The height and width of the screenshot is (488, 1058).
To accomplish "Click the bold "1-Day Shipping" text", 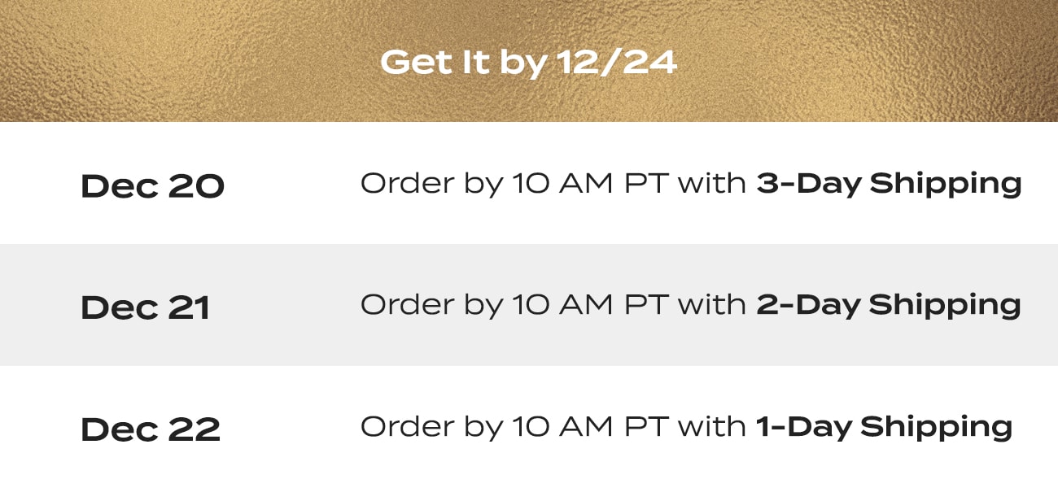I will [x=884, y=427].
